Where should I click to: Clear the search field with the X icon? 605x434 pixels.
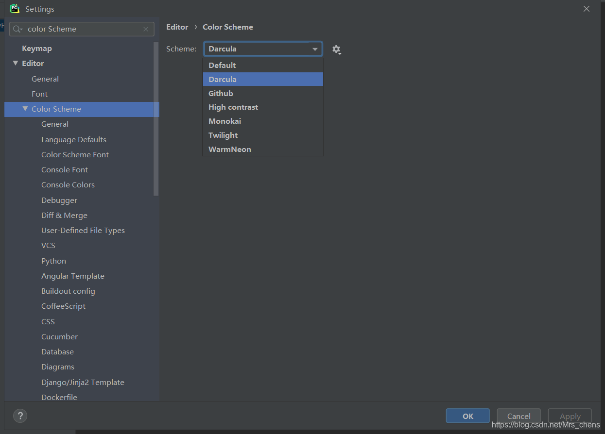[146, 29]
